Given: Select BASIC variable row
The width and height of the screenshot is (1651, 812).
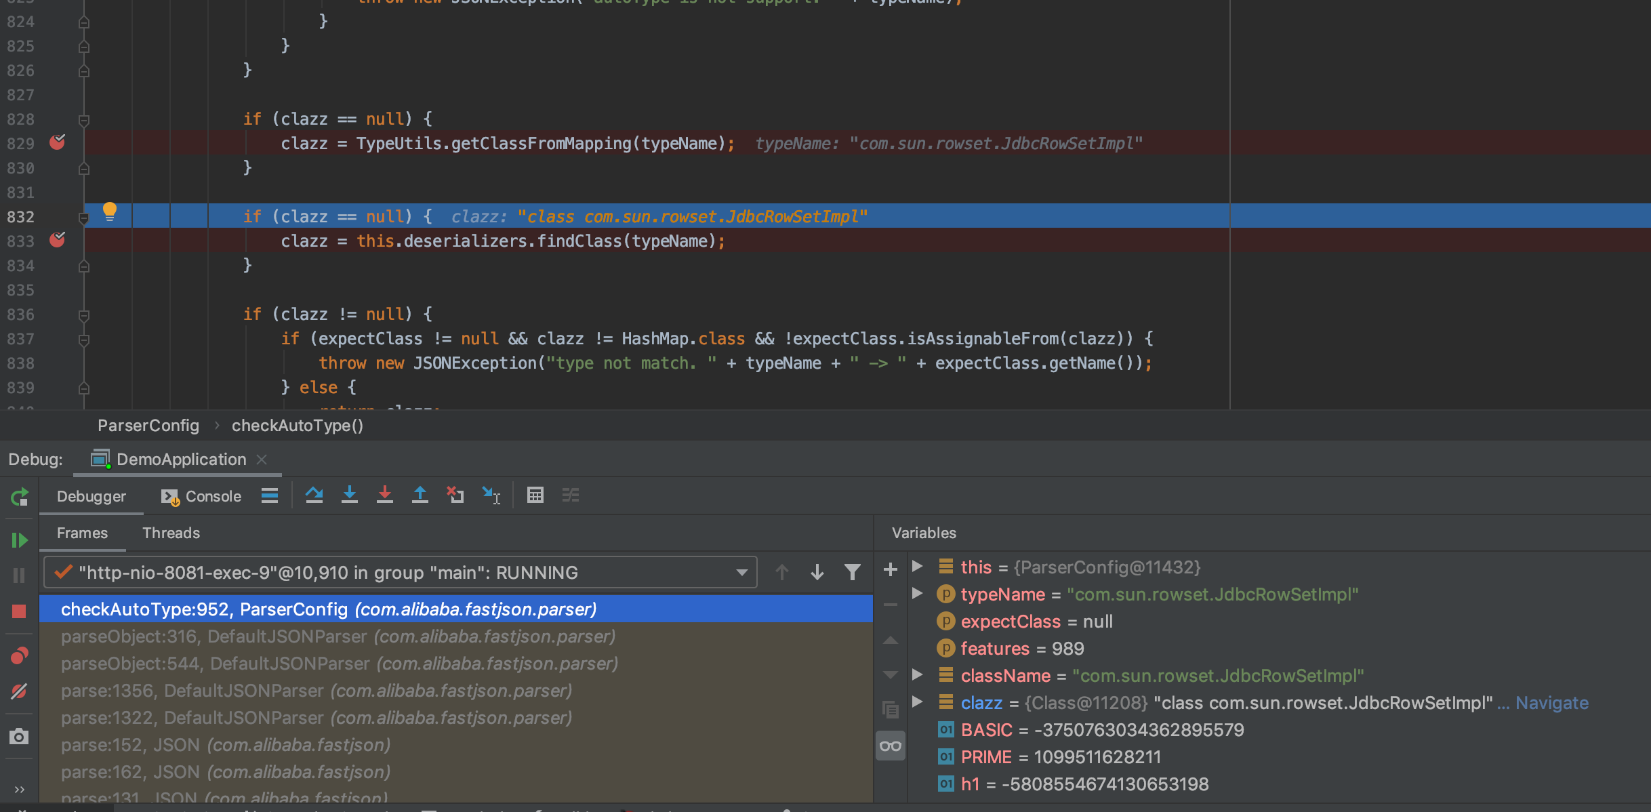Looking at the screenshot, I should tap(1278, 730).
